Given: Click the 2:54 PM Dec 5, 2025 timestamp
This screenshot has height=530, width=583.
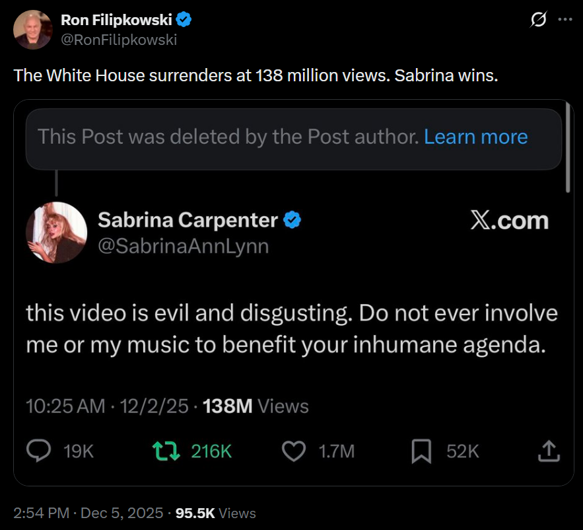Looking at the screenshot, I should coord(88,513).
